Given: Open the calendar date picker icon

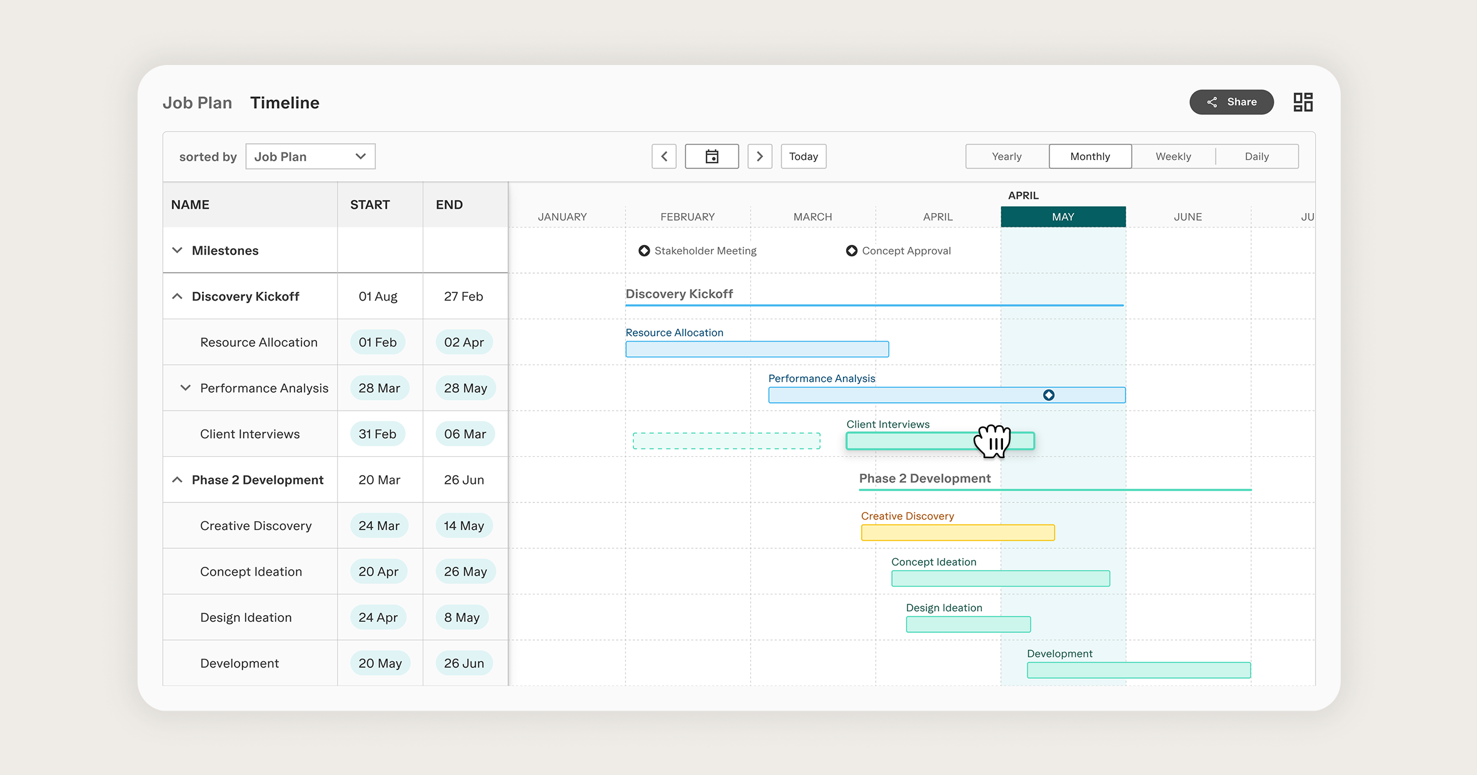Looking at the screenshot, I should click(712, 156).
